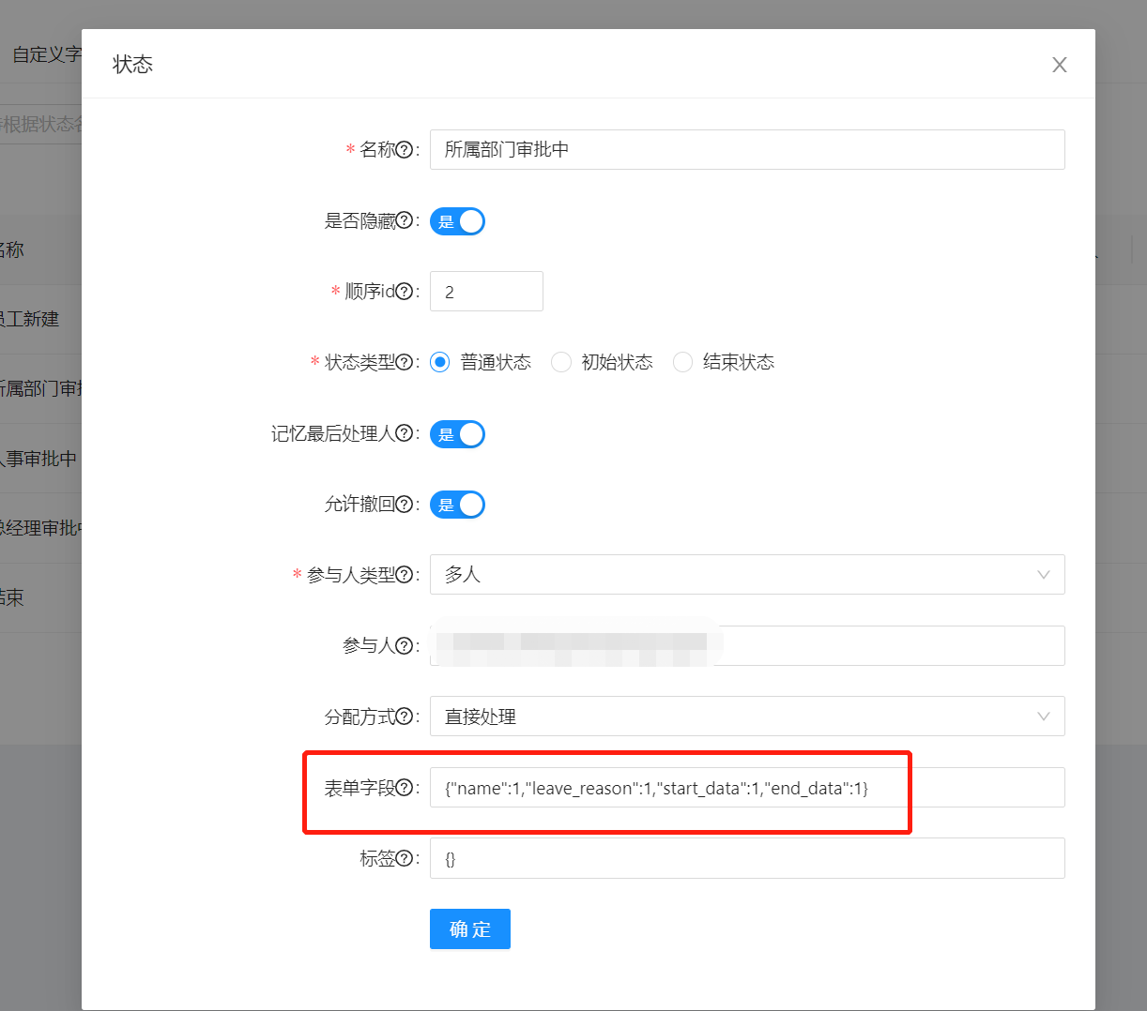Image resolution: width=1147 pixels, height=1011 pixels.
Task: Click the 名称 input field
Action: point(747,150)
